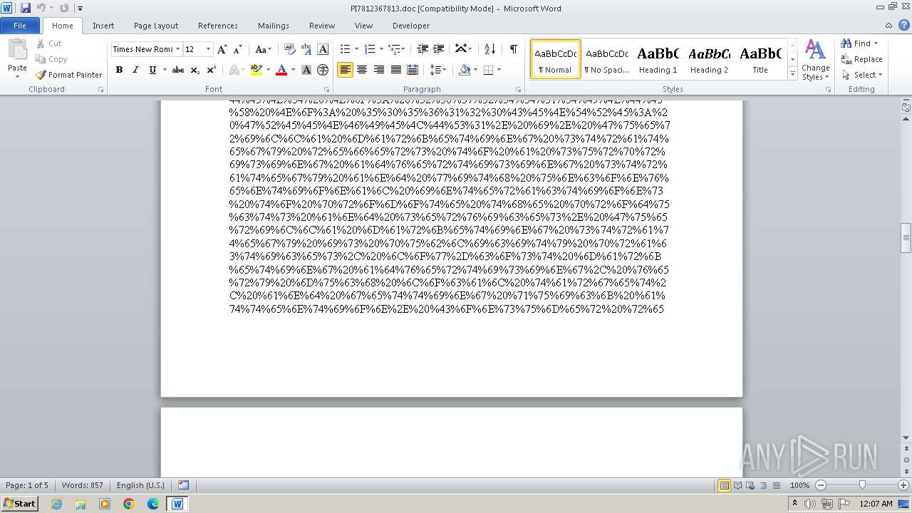Switch to Draft view in status bar

coord(776,485)
